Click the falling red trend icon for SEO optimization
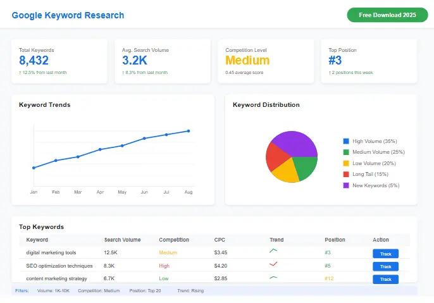 [273, 264]
